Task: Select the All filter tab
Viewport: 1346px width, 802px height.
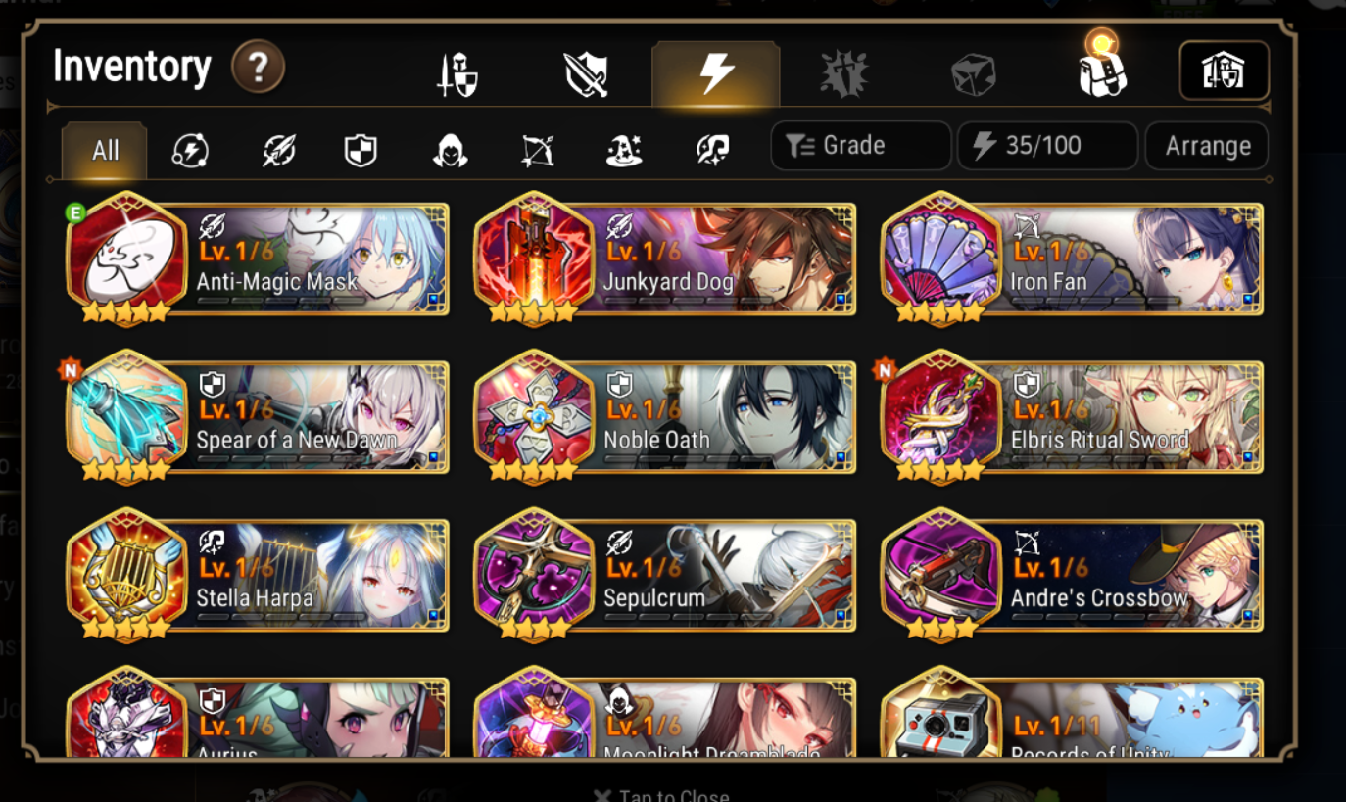Action: click(x=105, y=151)
